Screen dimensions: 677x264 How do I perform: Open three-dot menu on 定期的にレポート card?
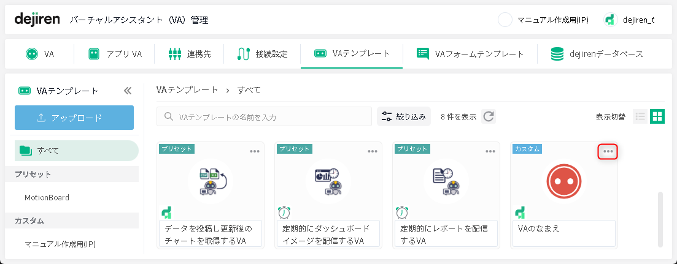(490, 151)
